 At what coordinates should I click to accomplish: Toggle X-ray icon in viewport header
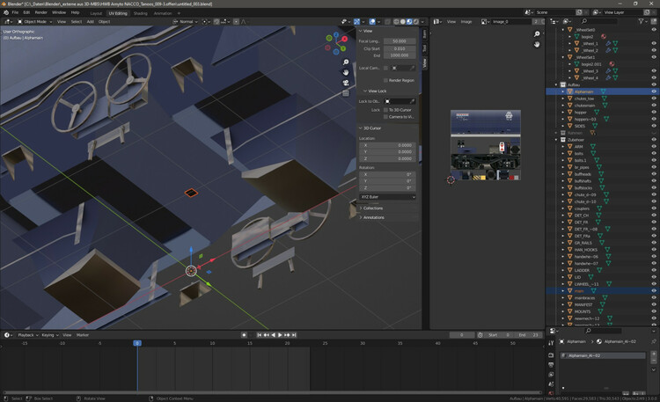388,21
